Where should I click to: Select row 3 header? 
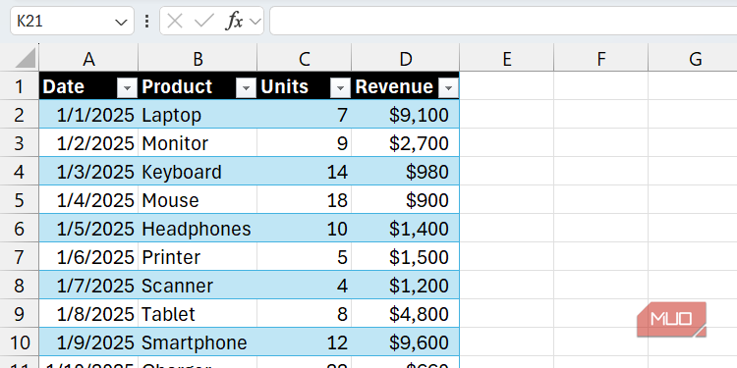[x=20, y=143]
